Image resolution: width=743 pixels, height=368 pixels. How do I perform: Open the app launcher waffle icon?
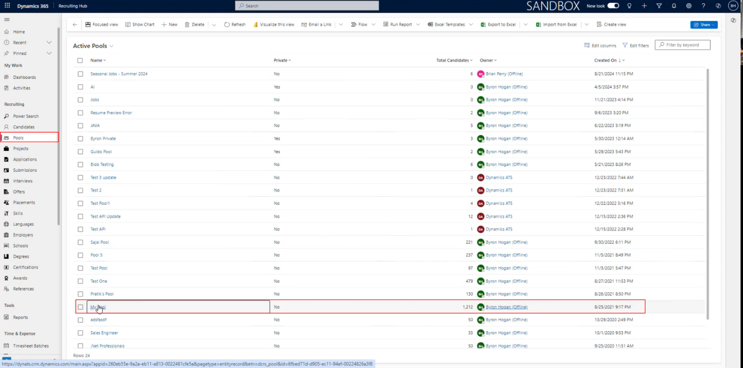click(x=7, y=5)
